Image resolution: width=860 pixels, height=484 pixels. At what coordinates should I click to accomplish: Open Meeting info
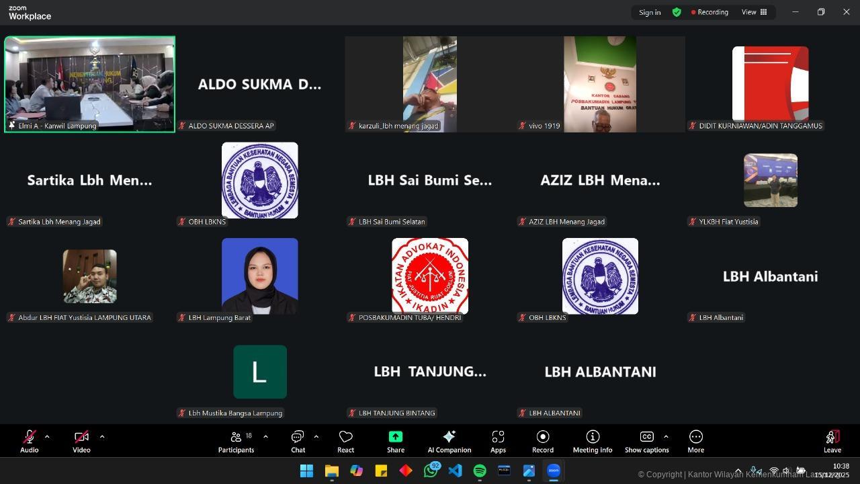592,442
